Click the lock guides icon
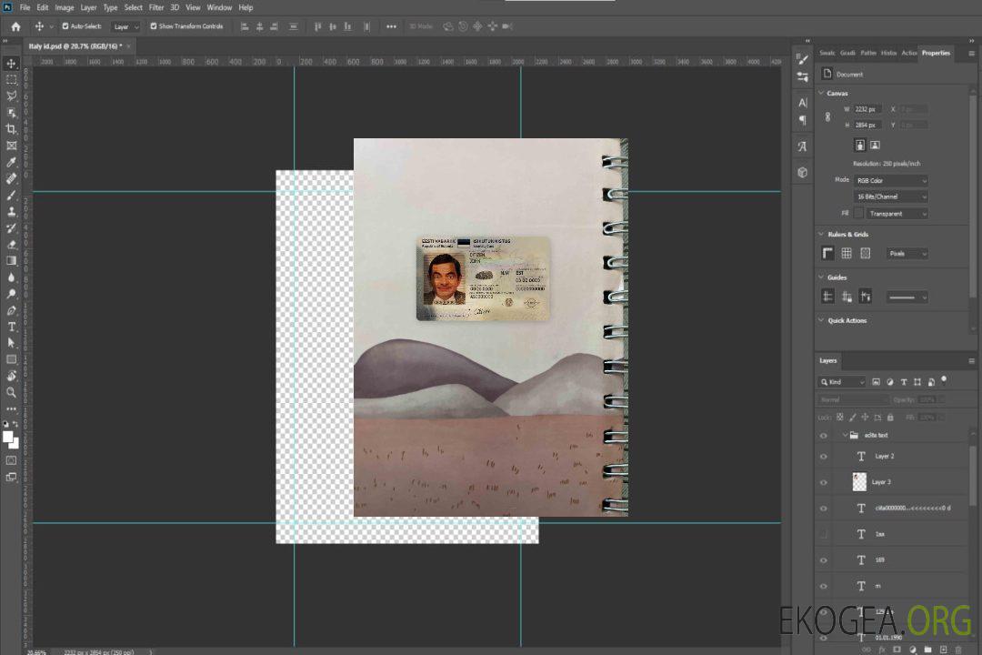Image resolution: width=982 pixels, height=655 pixels. (847, 297)
